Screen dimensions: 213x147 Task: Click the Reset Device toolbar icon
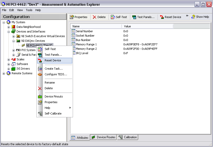click(162, 17)
